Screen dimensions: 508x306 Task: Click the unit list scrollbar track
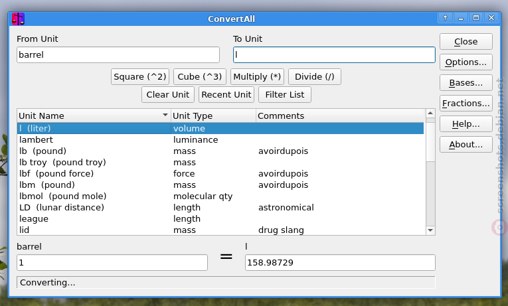tap(430, 193)
